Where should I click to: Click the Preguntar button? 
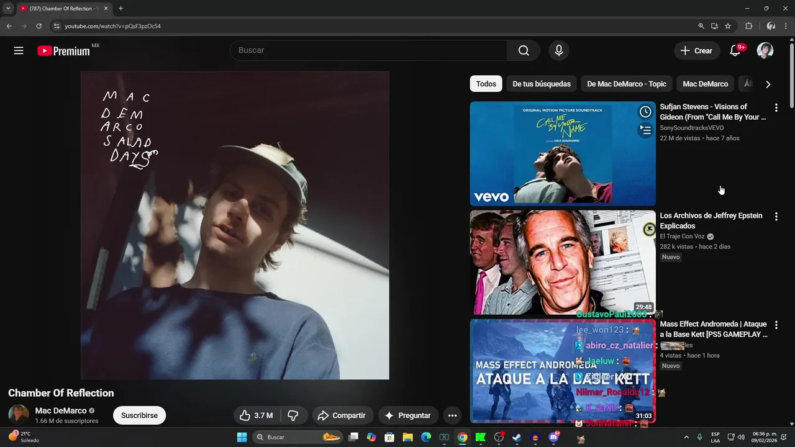coord(407,415)
